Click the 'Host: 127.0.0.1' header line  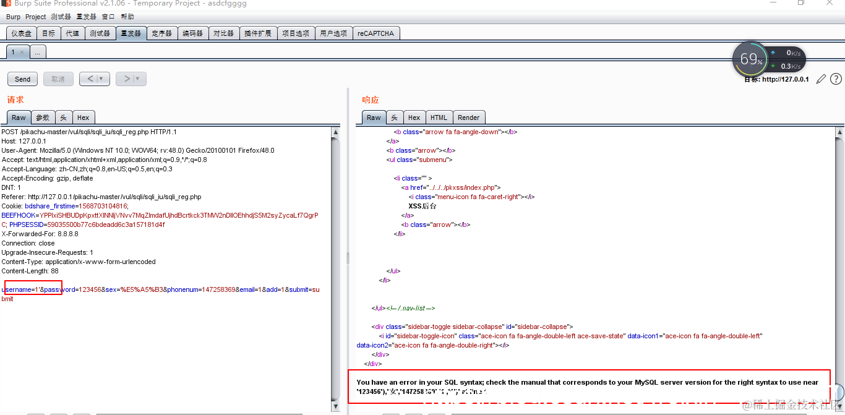24,141
